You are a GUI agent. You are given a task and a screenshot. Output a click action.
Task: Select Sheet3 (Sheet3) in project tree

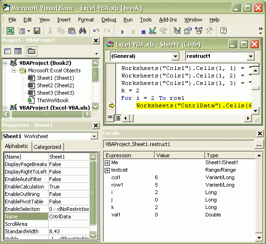click(56, 93)
